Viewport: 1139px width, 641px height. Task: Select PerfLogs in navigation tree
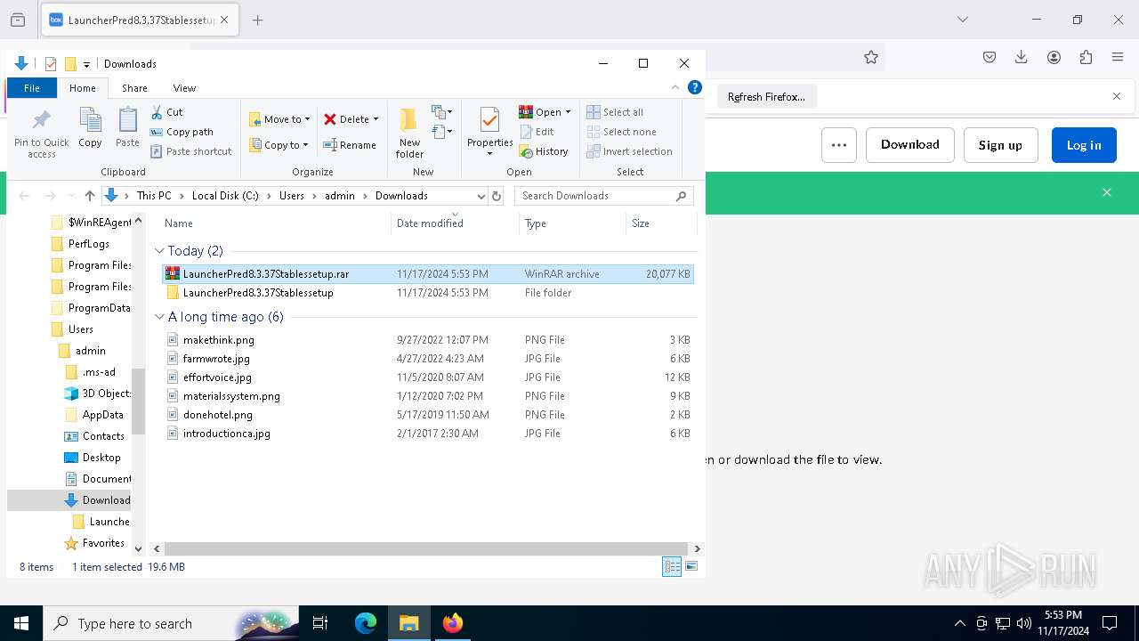click(x=88, y=244)
